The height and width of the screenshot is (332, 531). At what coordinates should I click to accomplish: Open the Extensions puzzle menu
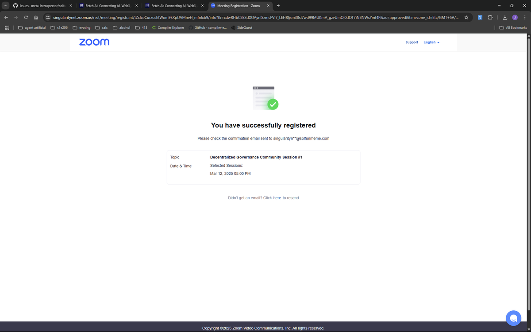(x=490, y=17)
